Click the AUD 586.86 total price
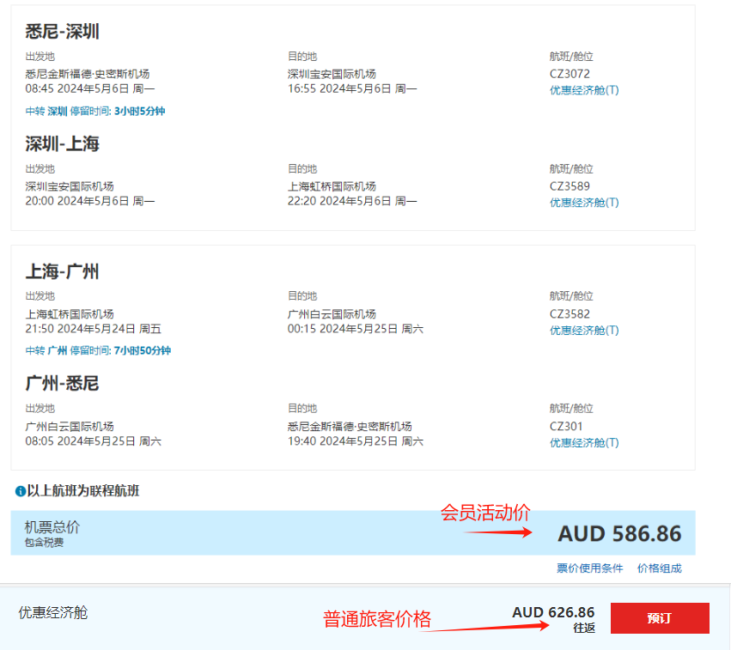Screen dimensions: 731x650 [x=618, y=533]
